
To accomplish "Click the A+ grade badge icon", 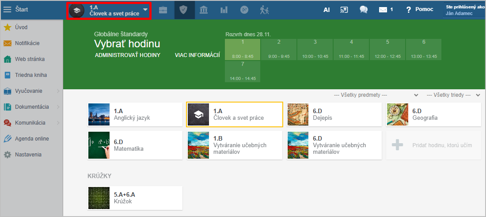I will point(244,10).
